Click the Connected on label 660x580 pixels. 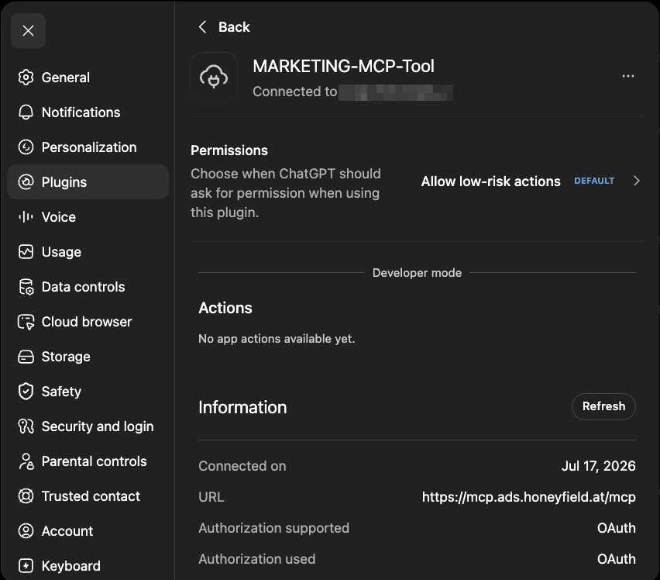click(242, 466)
